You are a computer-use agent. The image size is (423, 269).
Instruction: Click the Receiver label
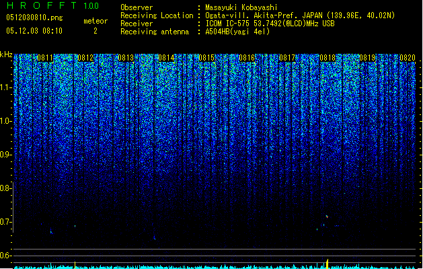(x=137, y=24)
